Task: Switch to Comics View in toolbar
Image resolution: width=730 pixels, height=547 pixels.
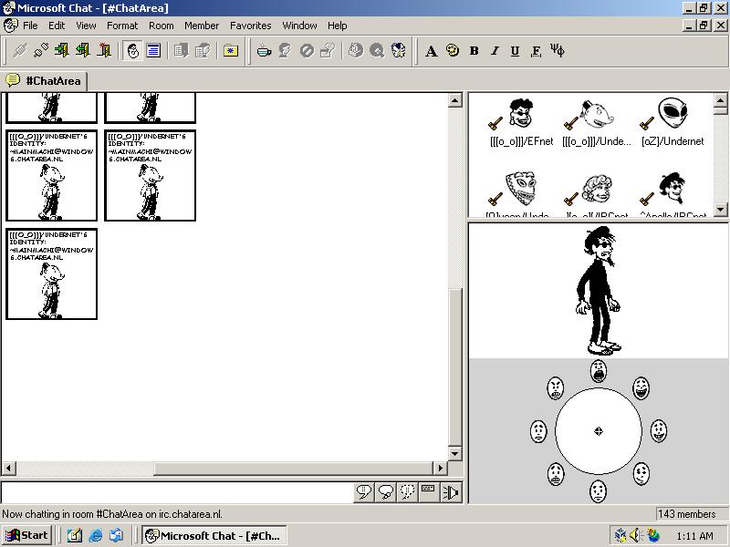Action: 132,51
